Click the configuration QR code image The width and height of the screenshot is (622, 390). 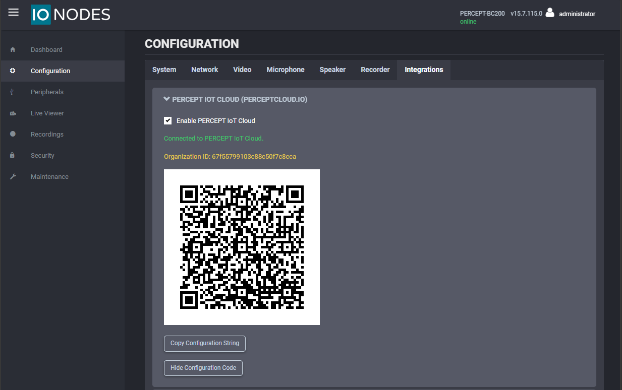pyautogui.click(x=242, y=247)
